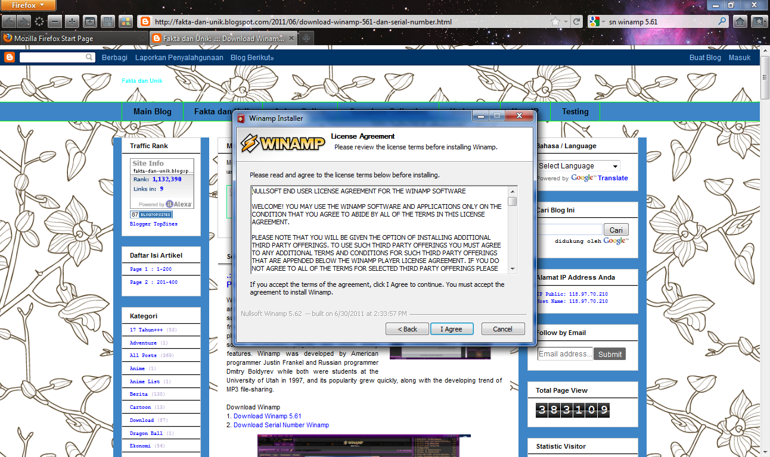Click the Translate link beside Google logo
Screen dimensions: 770x457
click(613, 178)
